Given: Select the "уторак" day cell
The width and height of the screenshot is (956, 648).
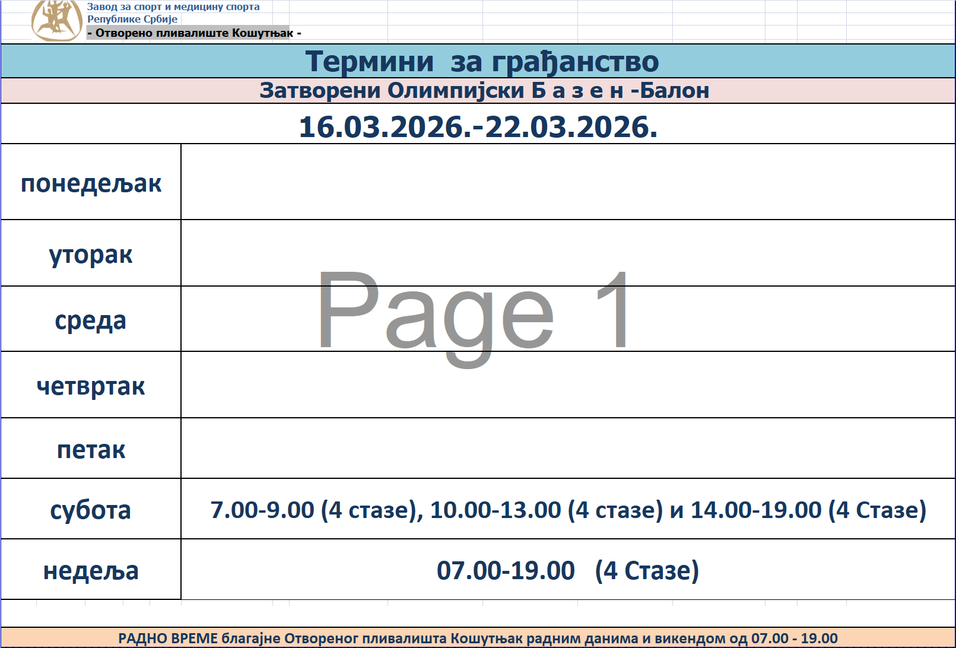Looking at the screenshot, I should (91, 254).
